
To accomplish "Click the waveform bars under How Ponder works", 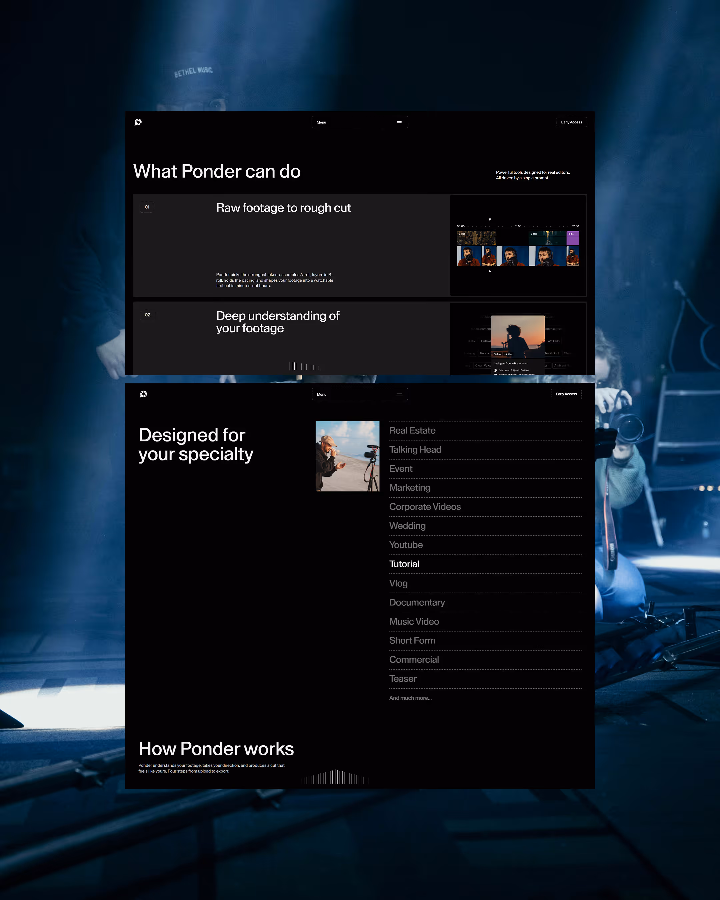I will click(x=335, y=777).
